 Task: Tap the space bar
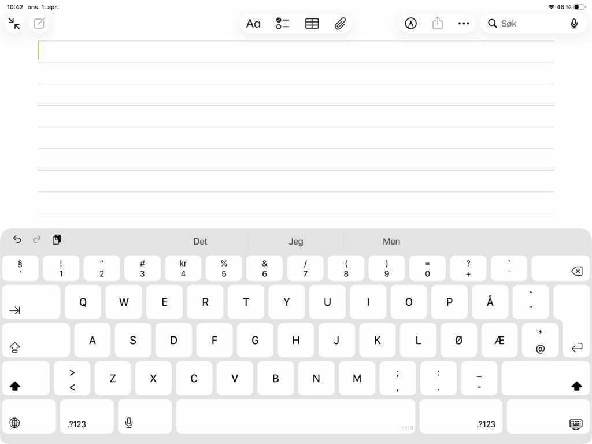[x=295, y=417]
